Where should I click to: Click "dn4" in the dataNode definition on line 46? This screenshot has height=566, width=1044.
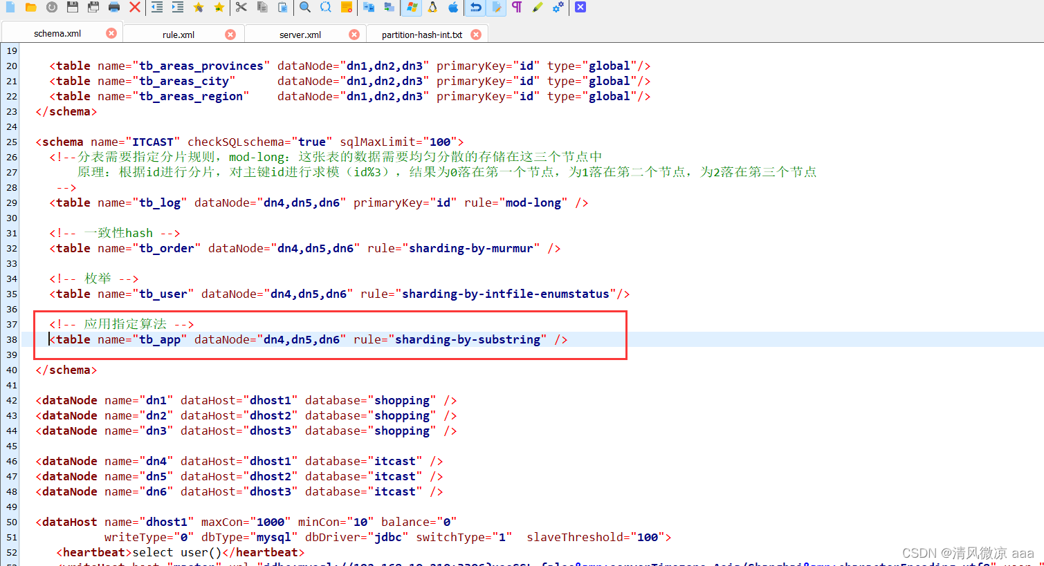[156, 461]
